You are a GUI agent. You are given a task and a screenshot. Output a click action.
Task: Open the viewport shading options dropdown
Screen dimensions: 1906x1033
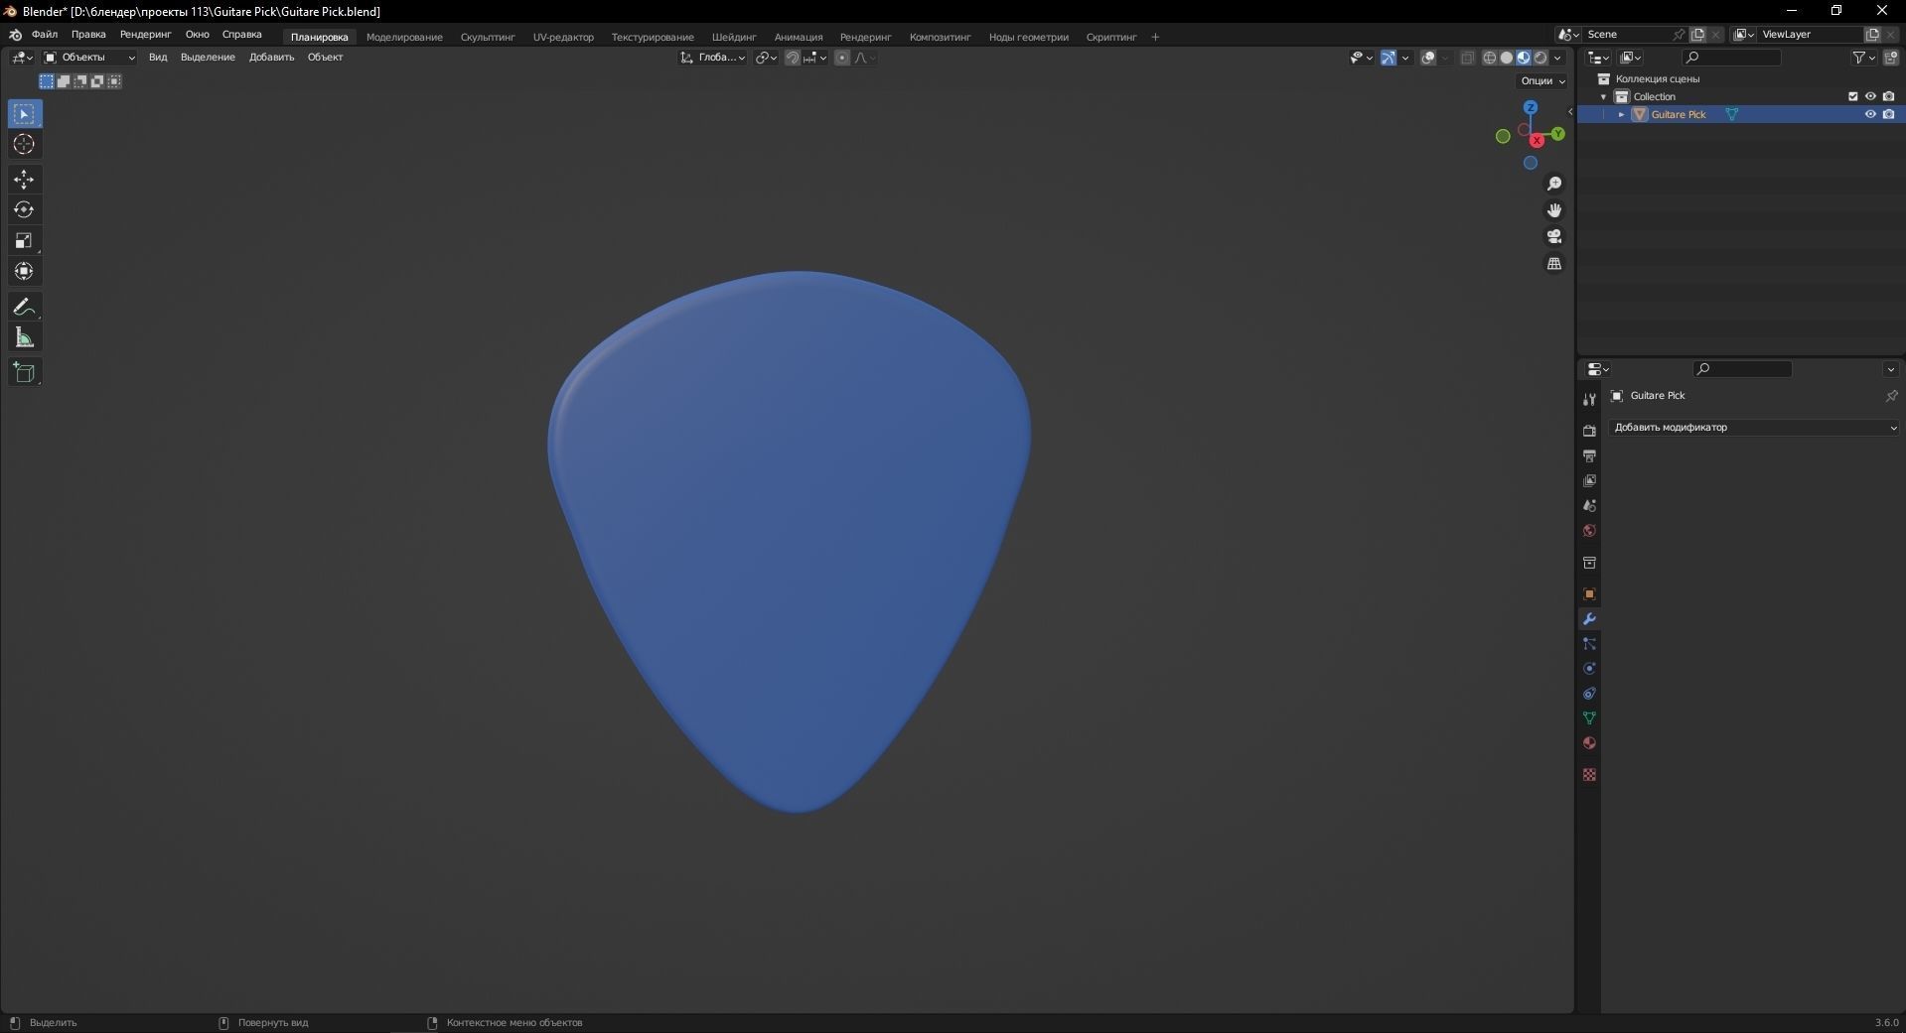point(1558,58)
